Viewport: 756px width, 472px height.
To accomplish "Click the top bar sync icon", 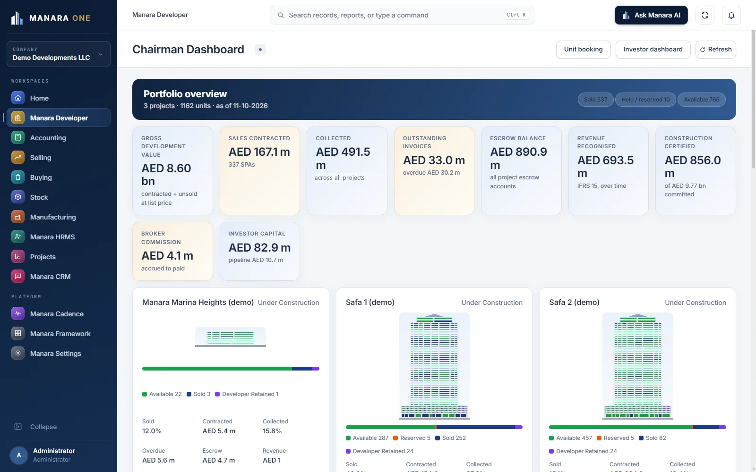I will pos(705,15).
